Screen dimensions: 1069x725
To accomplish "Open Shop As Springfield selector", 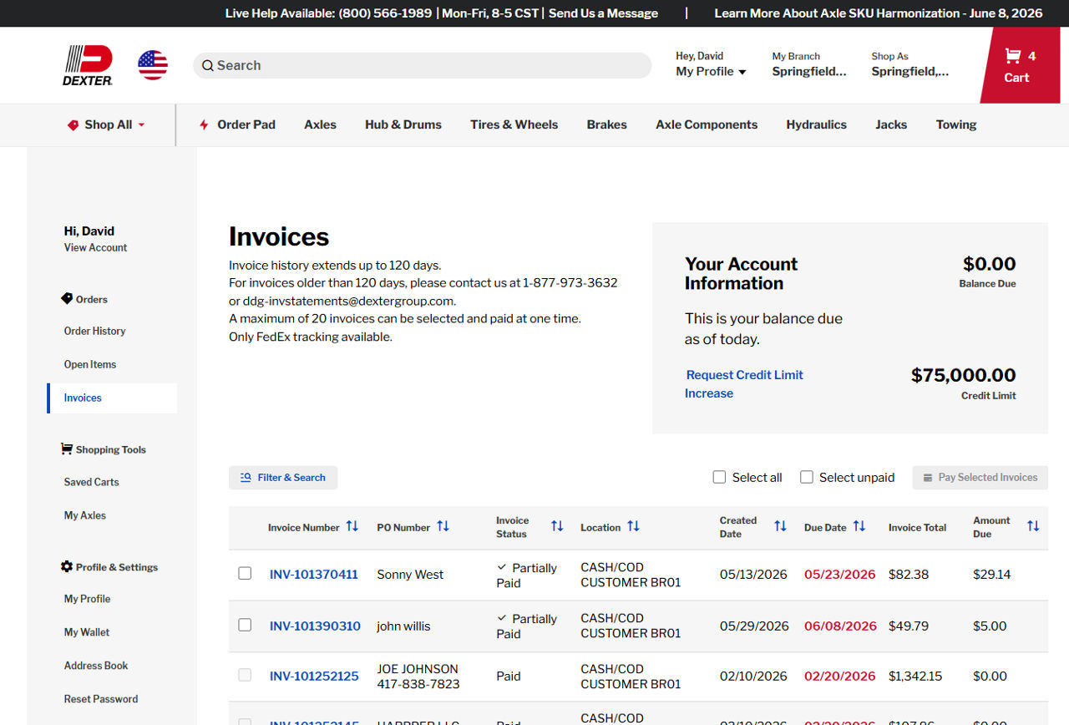I will click(909, 64).
